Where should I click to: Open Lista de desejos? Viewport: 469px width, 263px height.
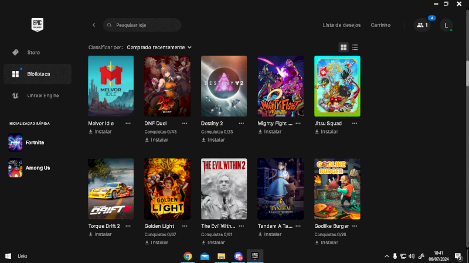click(x=342, y=25)
